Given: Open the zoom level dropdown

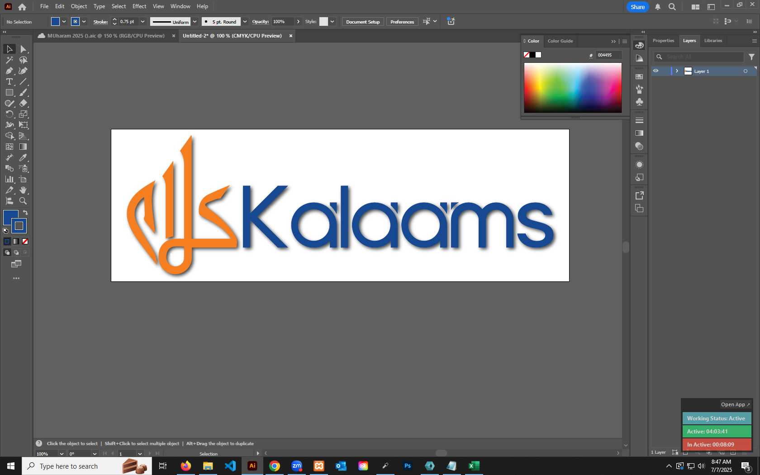Looking at the screenshot, I should point(62,454).
